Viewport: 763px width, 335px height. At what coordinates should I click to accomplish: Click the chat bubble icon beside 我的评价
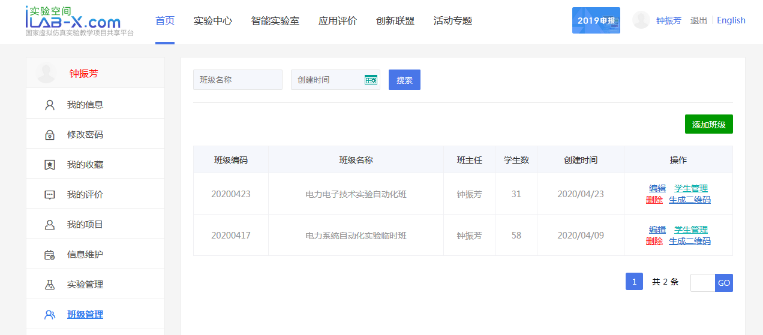coord(50,195)
